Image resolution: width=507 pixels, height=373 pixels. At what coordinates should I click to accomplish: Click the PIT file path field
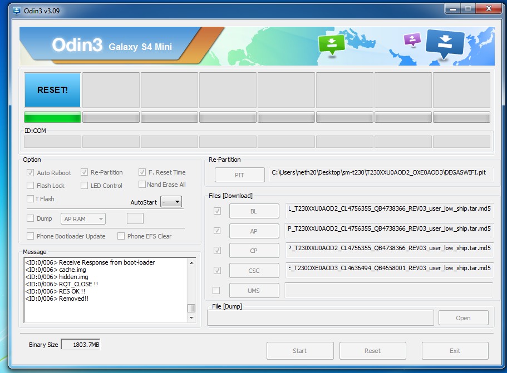(381, 175)
